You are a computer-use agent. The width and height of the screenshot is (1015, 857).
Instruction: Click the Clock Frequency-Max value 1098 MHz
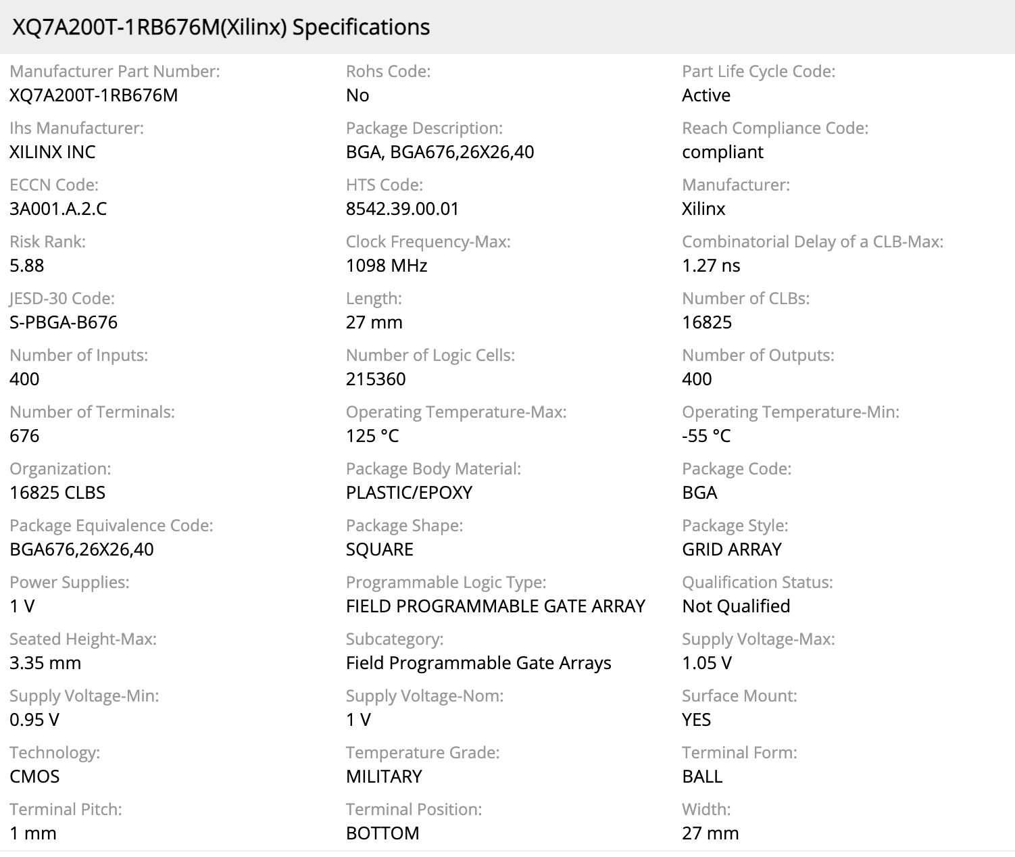(x=387, y=266)
